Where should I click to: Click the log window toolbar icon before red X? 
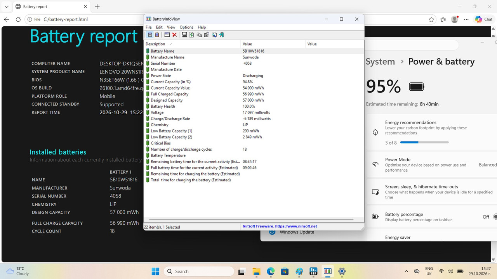(167, 35)
